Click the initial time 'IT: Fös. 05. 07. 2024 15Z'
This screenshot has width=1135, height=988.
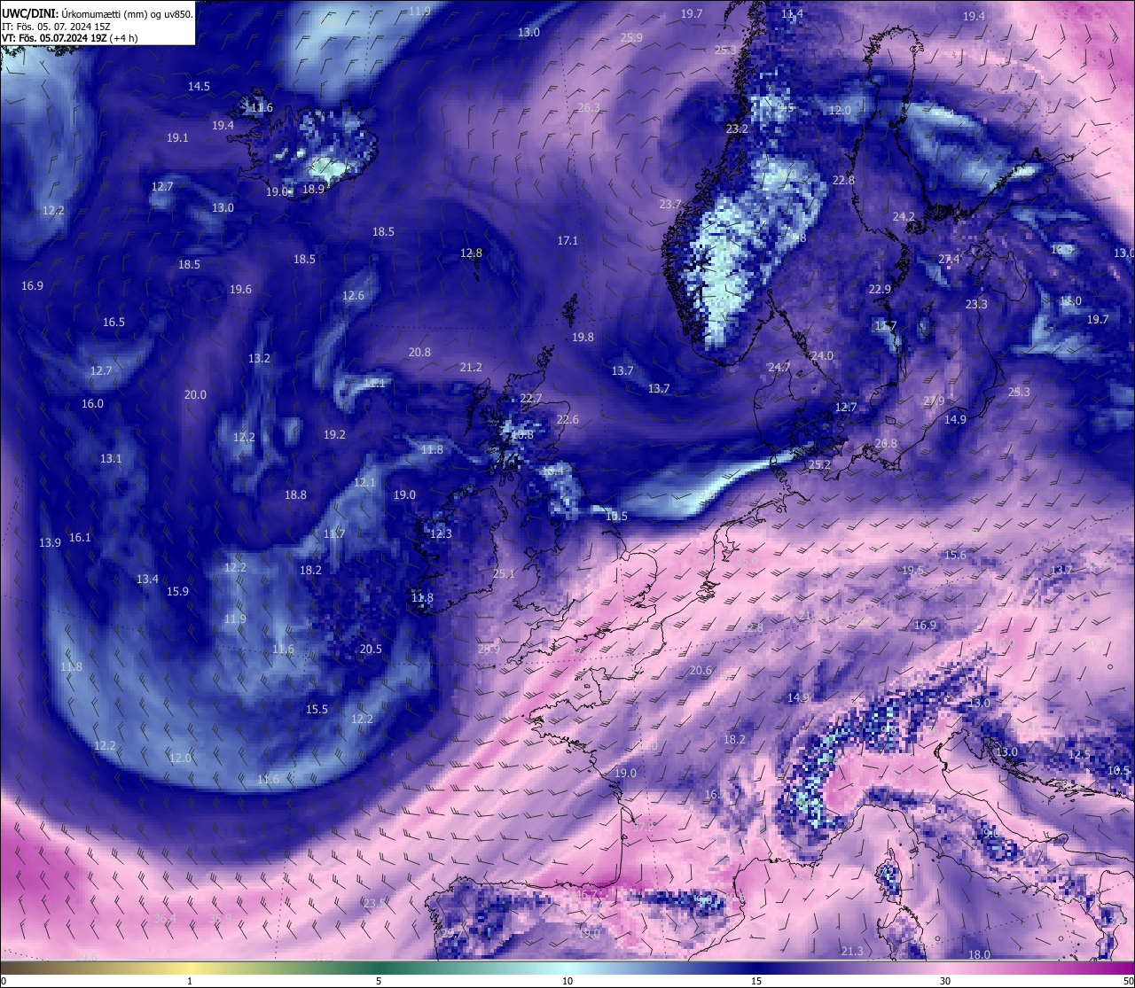[56, 27]
